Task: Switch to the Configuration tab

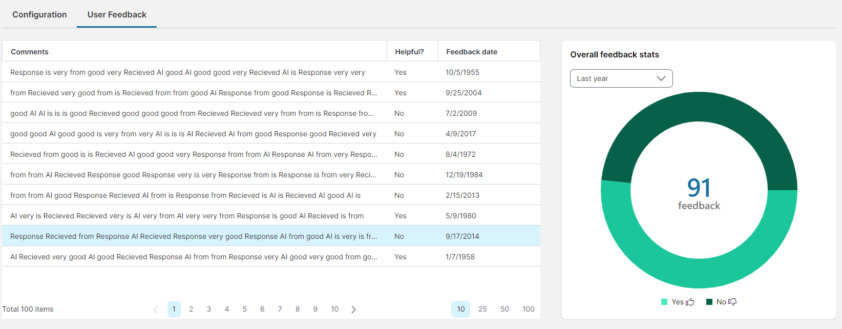Action: 39,14
